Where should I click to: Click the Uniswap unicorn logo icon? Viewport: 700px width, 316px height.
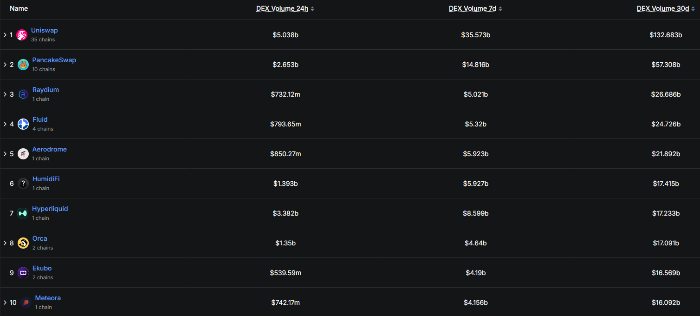pyautogui.click(x=22, y=35)
